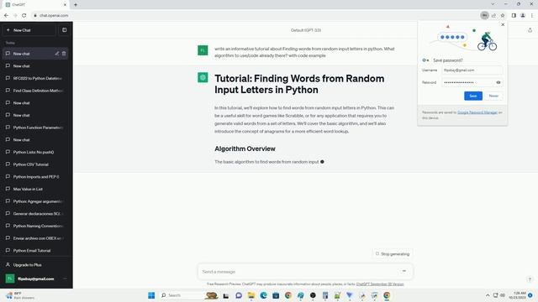The image size is (538, 302).
Task: Toggle password visibility with the eye icon
Action: point(498,82)
